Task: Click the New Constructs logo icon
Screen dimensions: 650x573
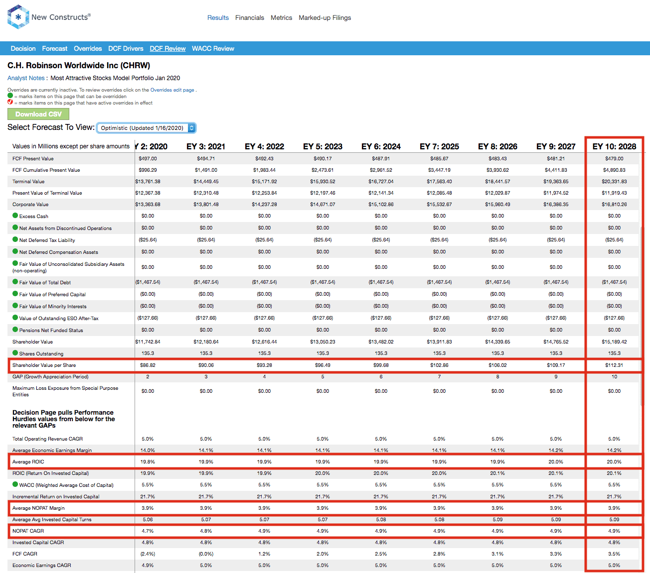Action: click(18, 17)
